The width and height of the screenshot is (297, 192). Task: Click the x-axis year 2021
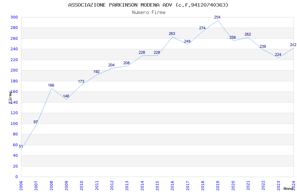pyautogui.click(x=248, y=186)
